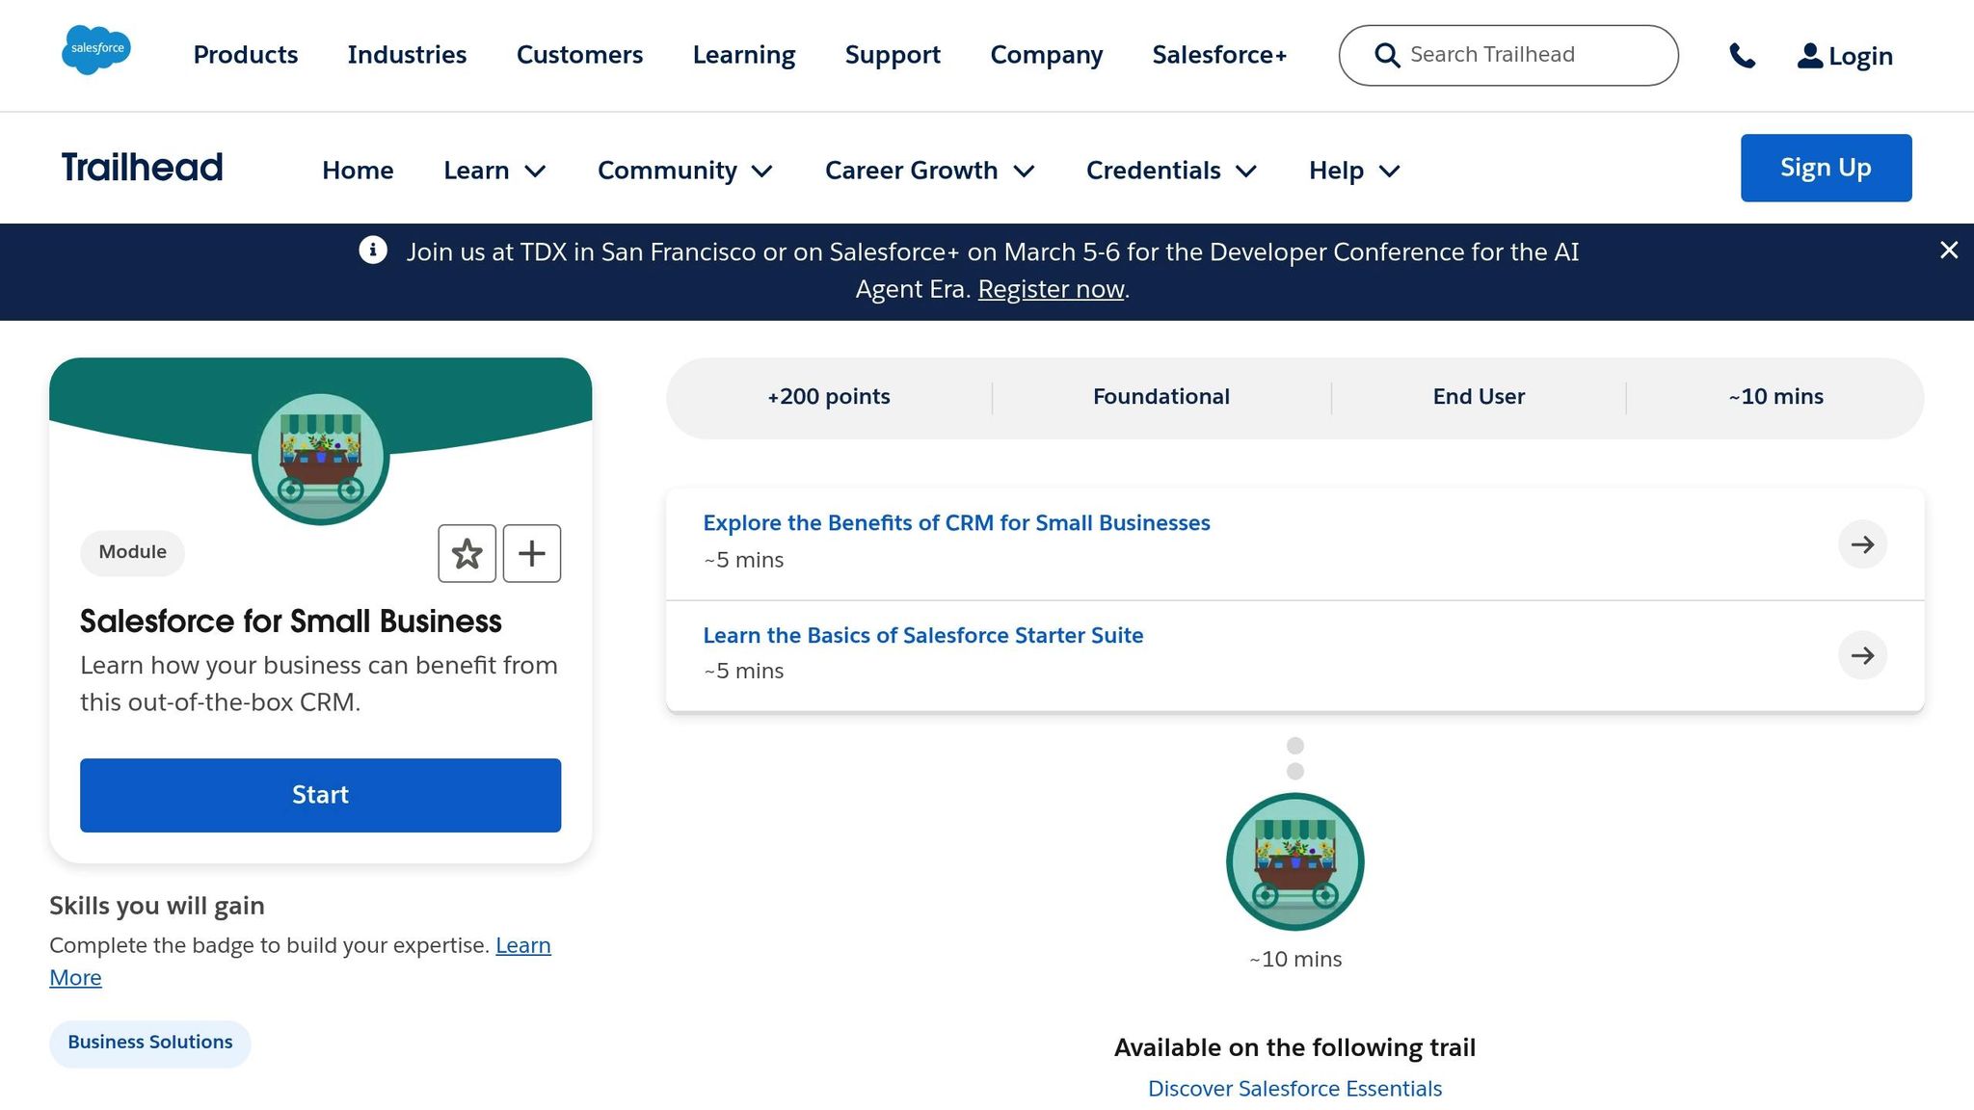The width and height of the screenshot is (1974, 1110).
Task: Open the Products menu
Action: point(246,55)
